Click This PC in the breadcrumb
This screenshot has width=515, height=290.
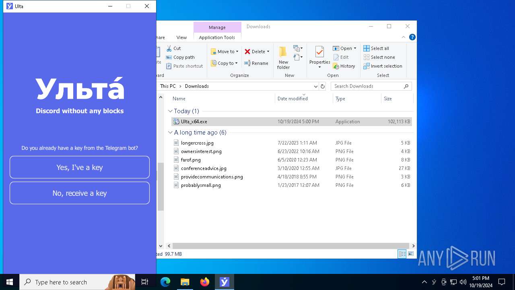coord(168,86)
